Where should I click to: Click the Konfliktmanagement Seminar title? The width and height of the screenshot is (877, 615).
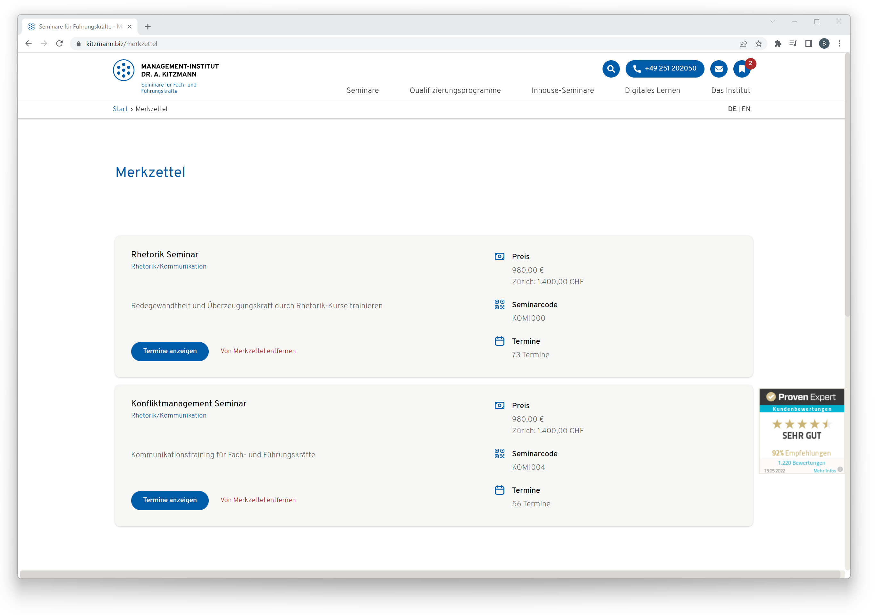189,403
